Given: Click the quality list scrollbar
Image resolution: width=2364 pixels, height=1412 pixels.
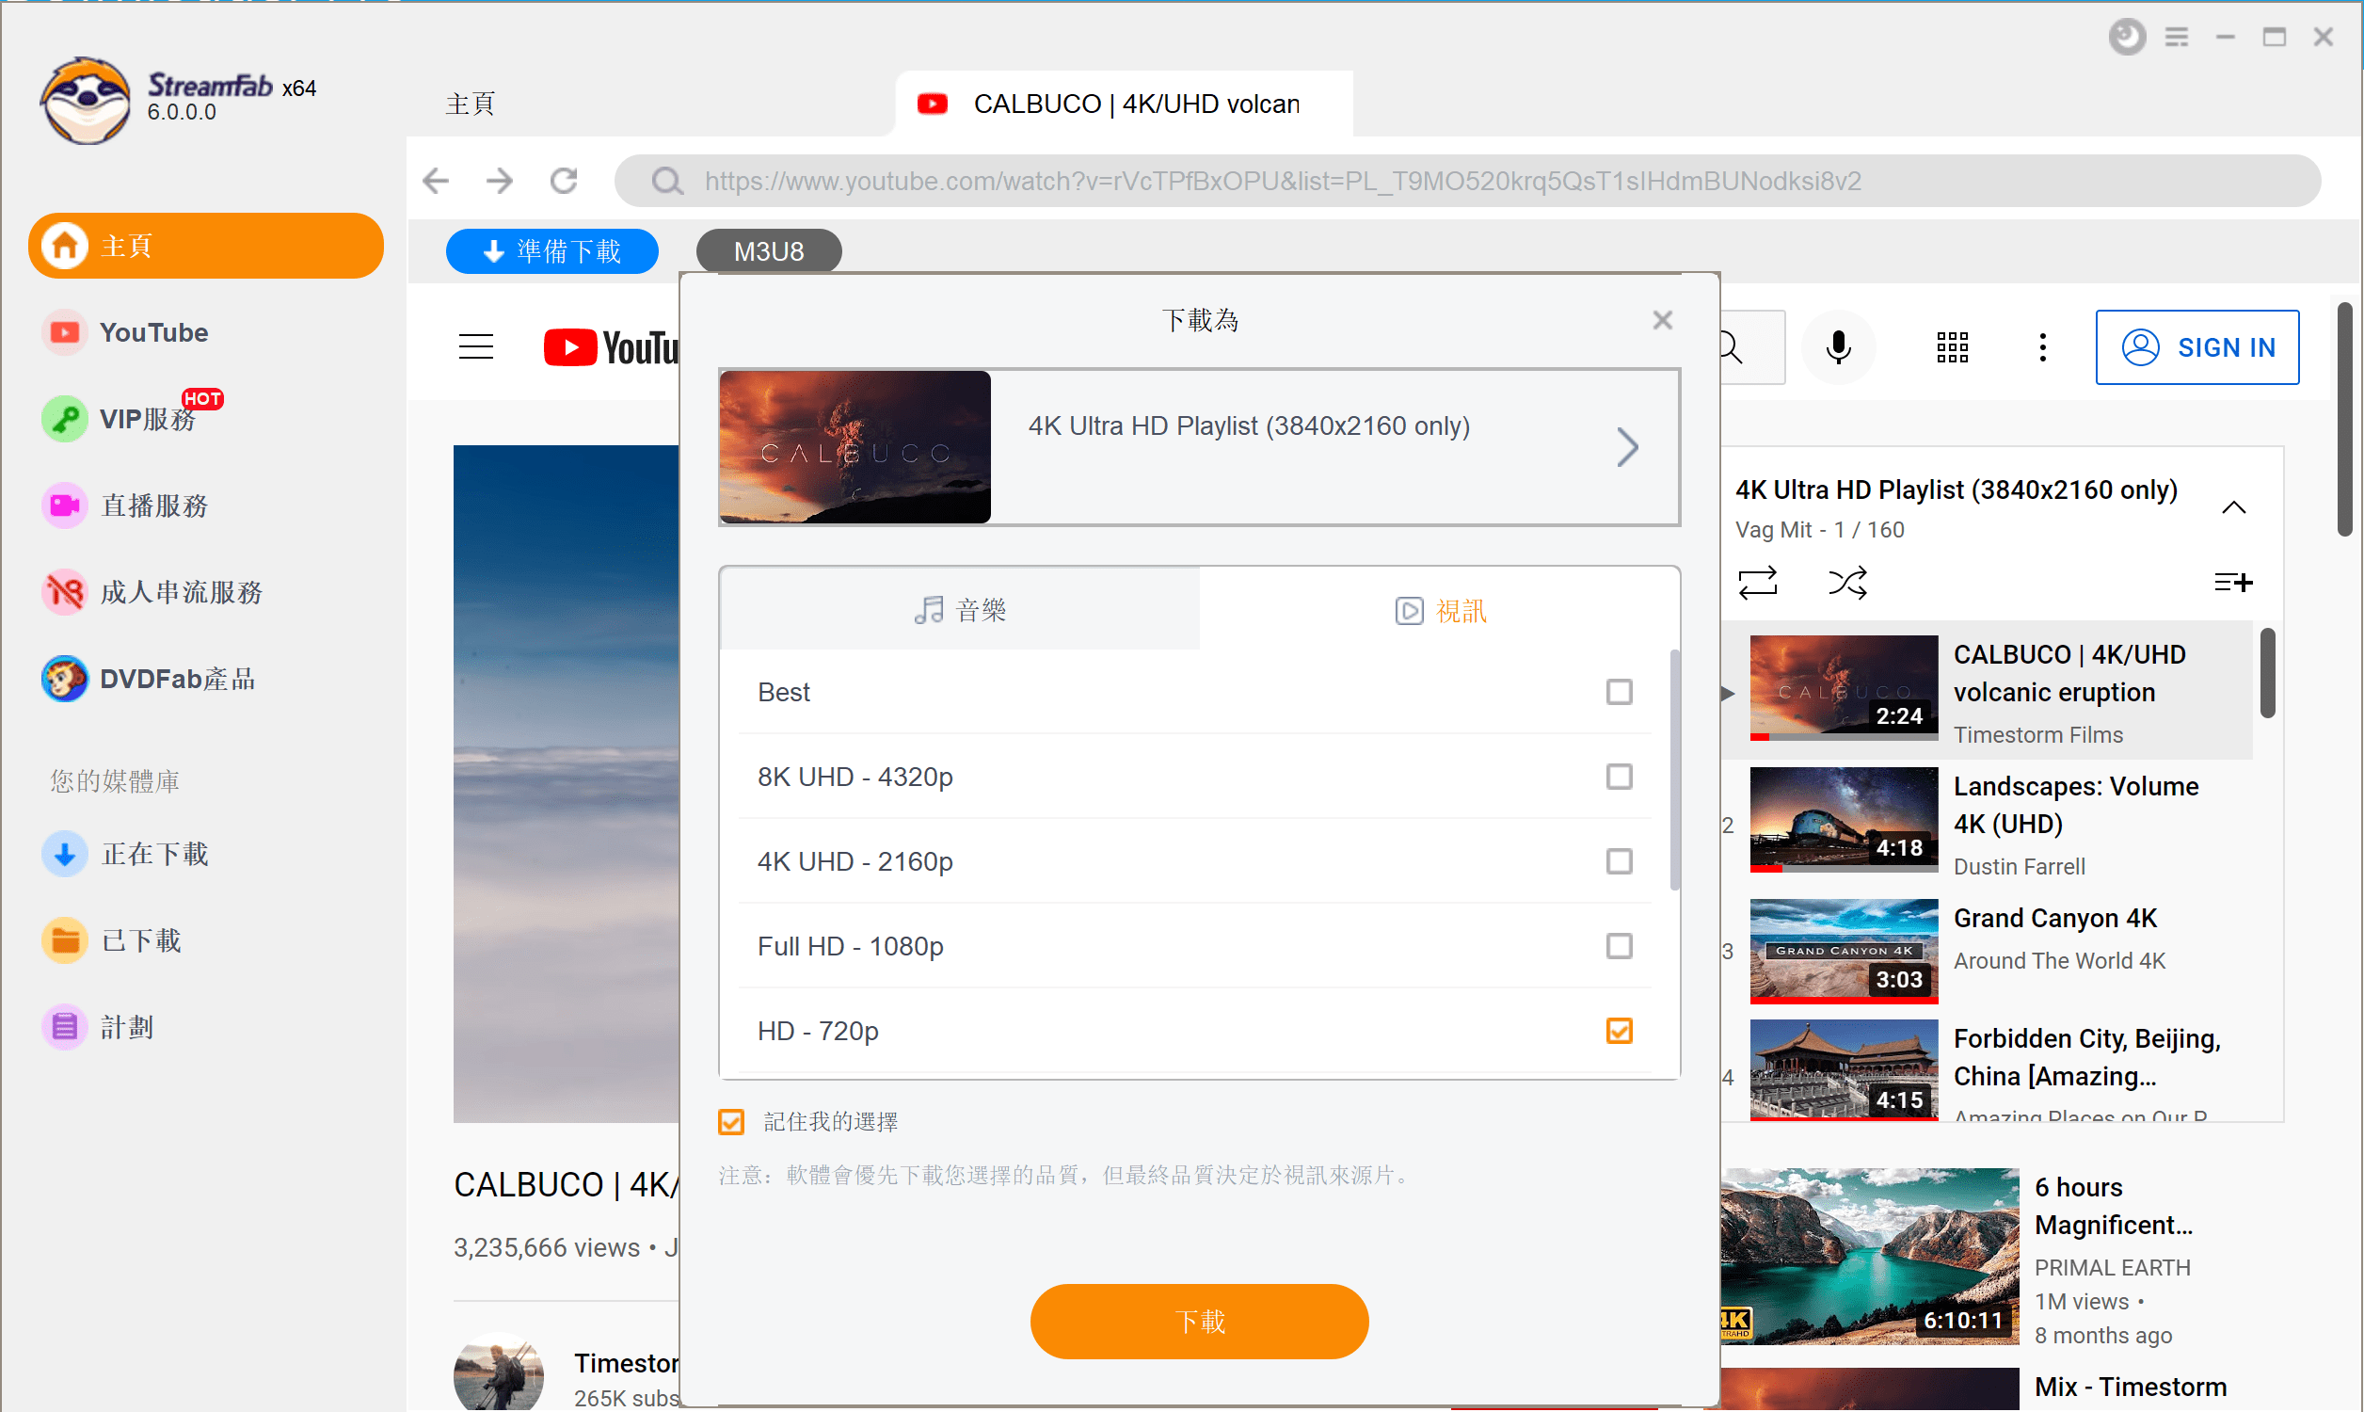Looking at the screenshot, I should [1673, 771].
